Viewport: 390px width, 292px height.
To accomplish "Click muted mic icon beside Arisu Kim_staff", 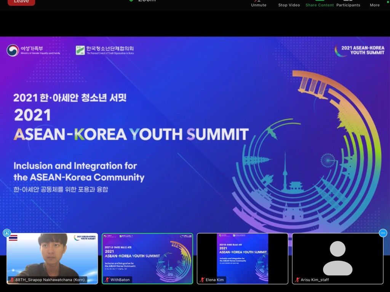I will click(297, 280).
